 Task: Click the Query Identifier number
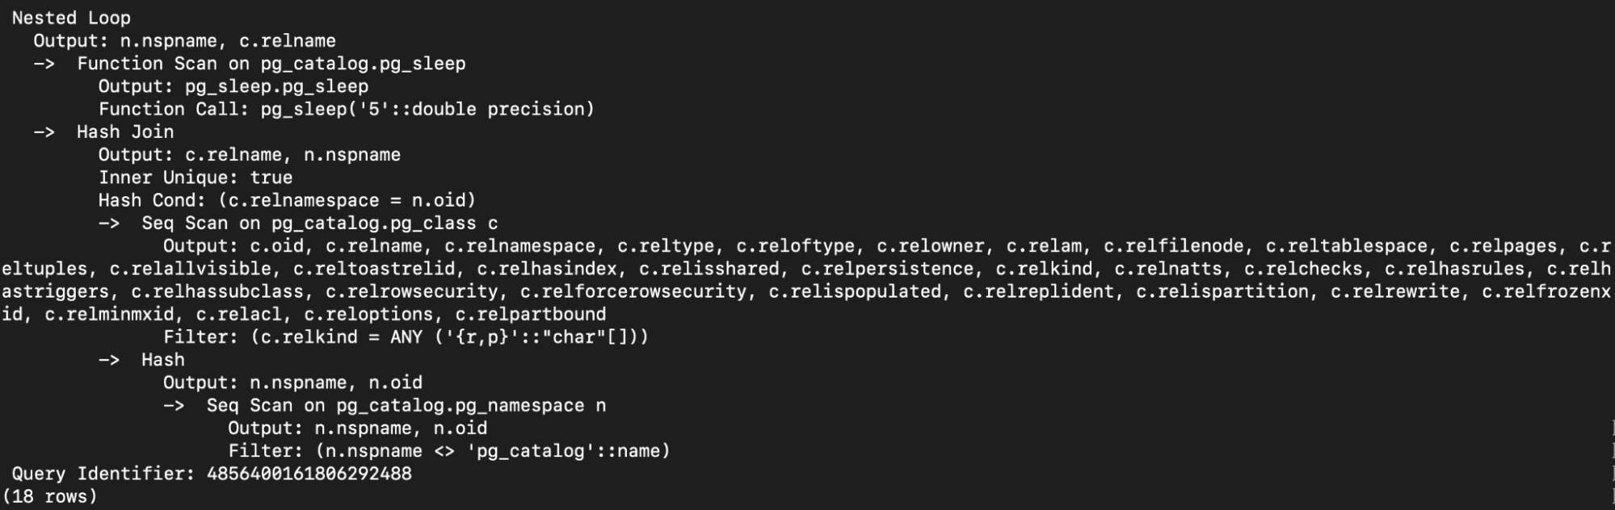309,474
